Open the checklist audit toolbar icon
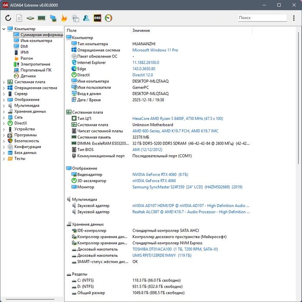Screen dimensions: 302x302 pos(75,18)
